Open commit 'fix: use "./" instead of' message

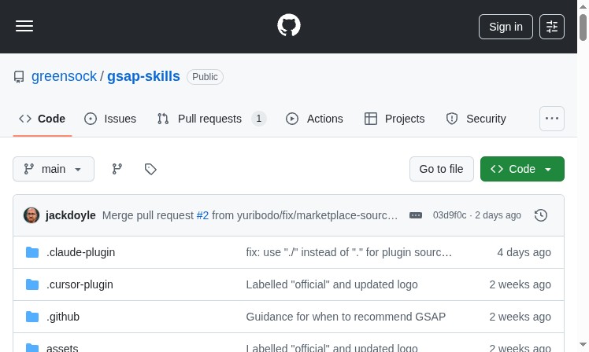(349, 252)
